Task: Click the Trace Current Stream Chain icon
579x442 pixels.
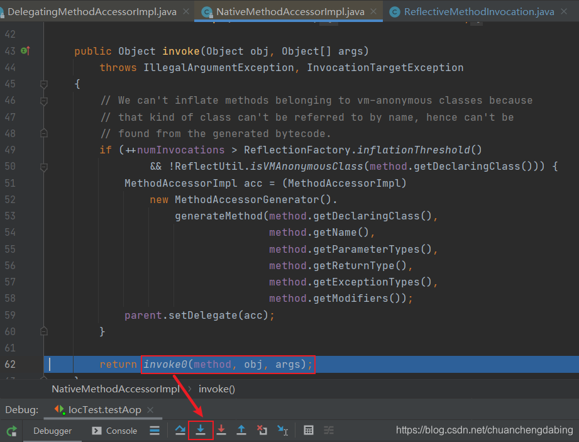Action: [x=329, y=430]
